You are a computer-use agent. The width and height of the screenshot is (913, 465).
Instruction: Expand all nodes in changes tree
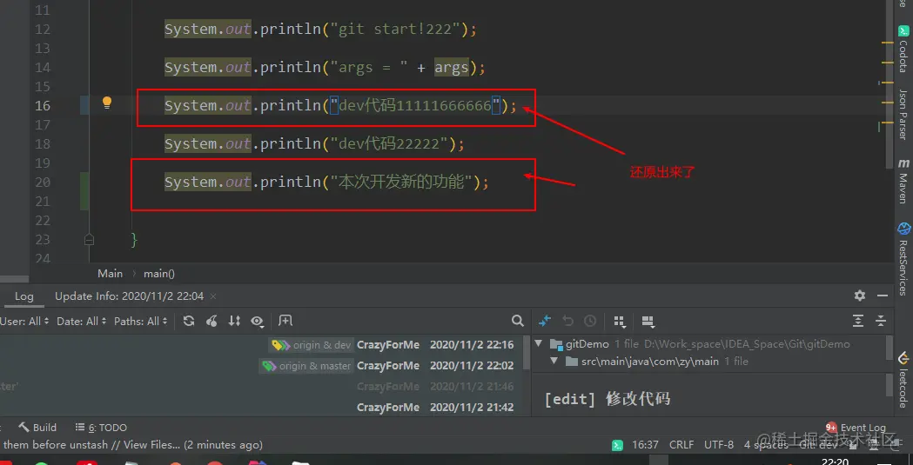click(x=857, y=321)
